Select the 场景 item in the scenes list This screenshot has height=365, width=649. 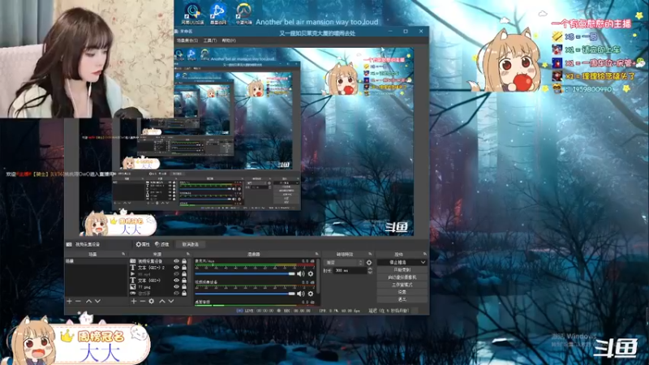[96, 261]
